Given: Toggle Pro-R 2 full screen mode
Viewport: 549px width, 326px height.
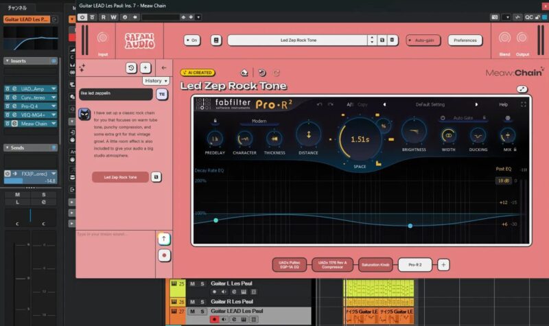Looking at the screenshot, I should pos(524,105).
